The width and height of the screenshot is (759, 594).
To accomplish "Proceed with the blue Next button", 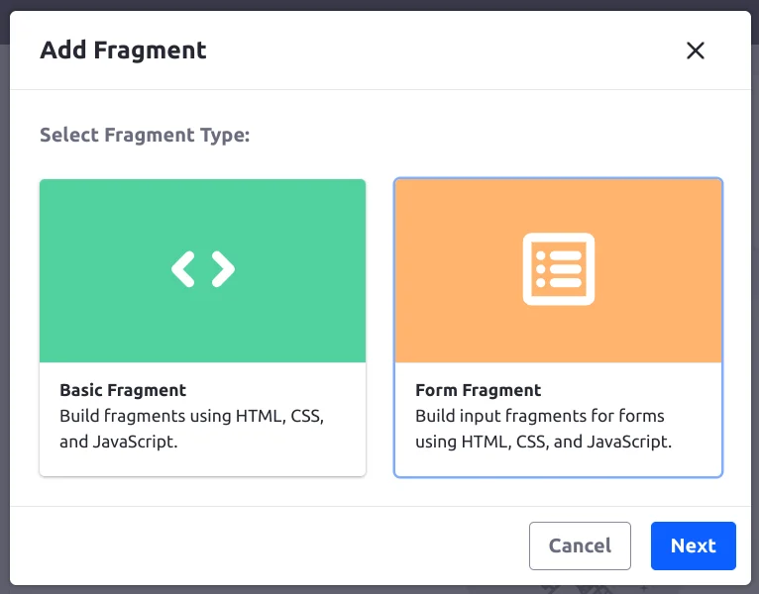I will tap(693, 545).
